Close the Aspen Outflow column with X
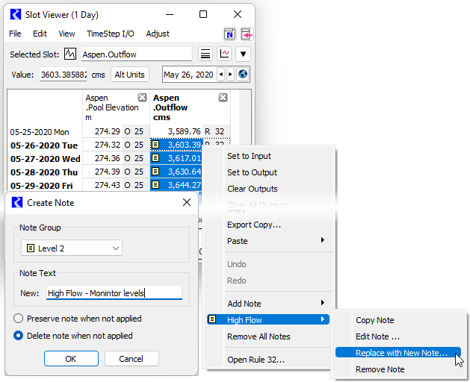This screenshot has height=382, width=470. tap(223, 98)
